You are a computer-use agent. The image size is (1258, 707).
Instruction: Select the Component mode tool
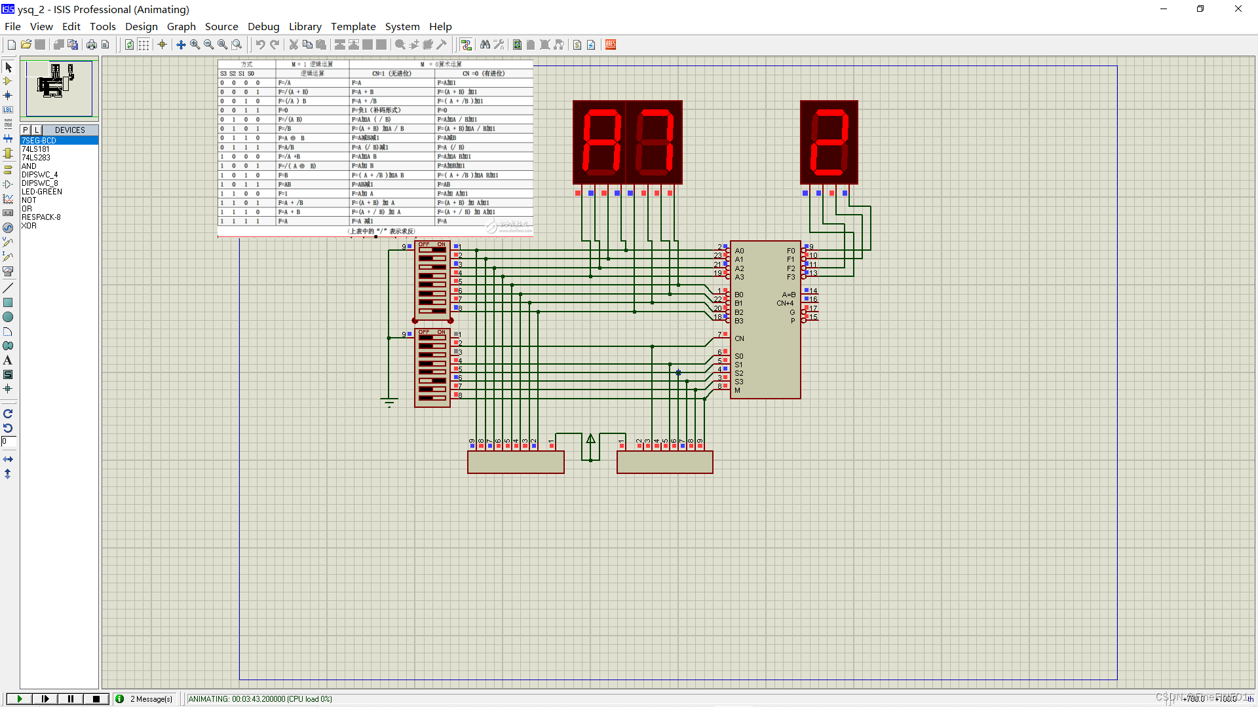(x=8, y=81)
